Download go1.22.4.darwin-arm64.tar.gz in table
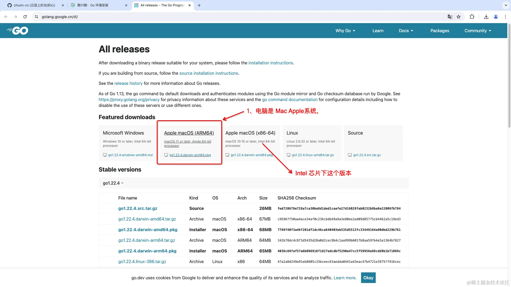 click(x=146, y=240)
